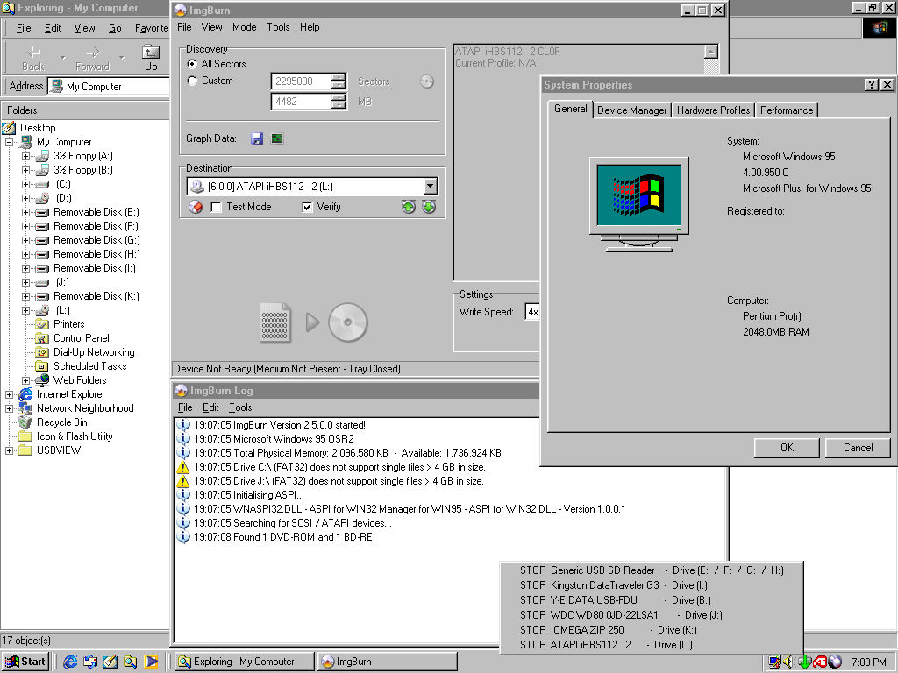Open ImgBurn main window Tools menu
Viewport: 898px width, 673px height.
click(278, 27)
